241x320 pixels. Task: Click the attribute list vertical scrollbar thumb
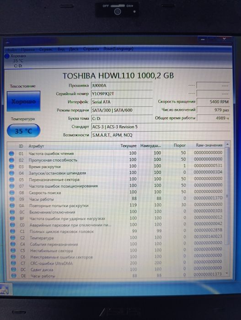[x=227, y=196]
